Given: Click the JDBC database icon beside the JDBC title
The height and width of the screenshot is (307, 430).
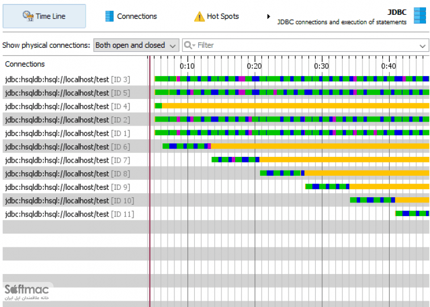Looking at the screenshot, I should [x=420, y=16].
